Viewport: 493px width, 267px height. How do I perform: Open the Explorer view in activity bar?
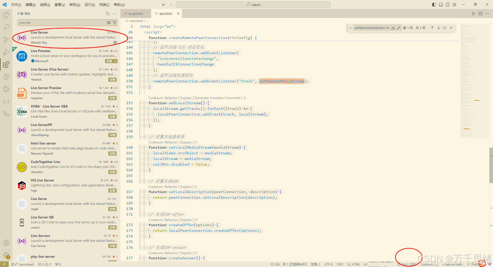[6, 15]
